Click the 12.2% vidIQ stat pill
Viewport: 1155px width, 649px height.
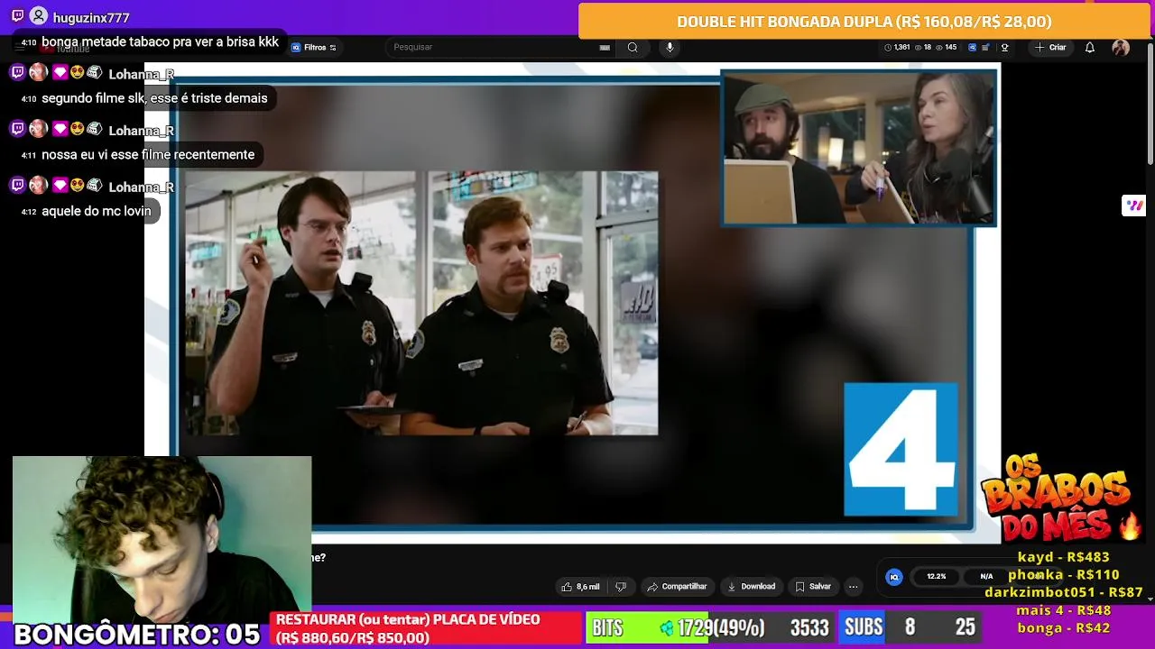pyautogui.click(x=937, y=577)
